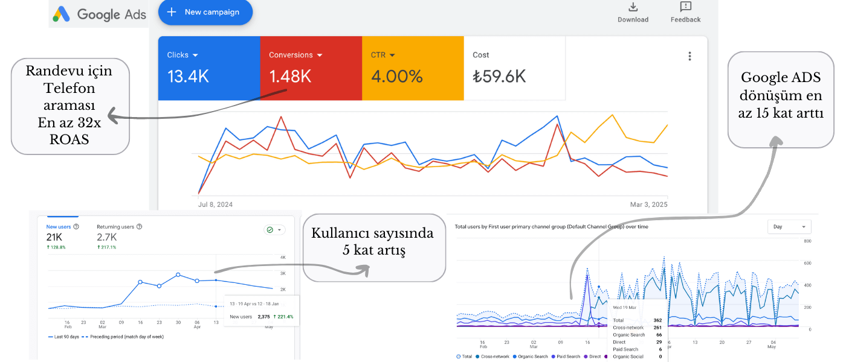Start a New campaign
Viewport: 846px width, 362px height.
point(205,12)
